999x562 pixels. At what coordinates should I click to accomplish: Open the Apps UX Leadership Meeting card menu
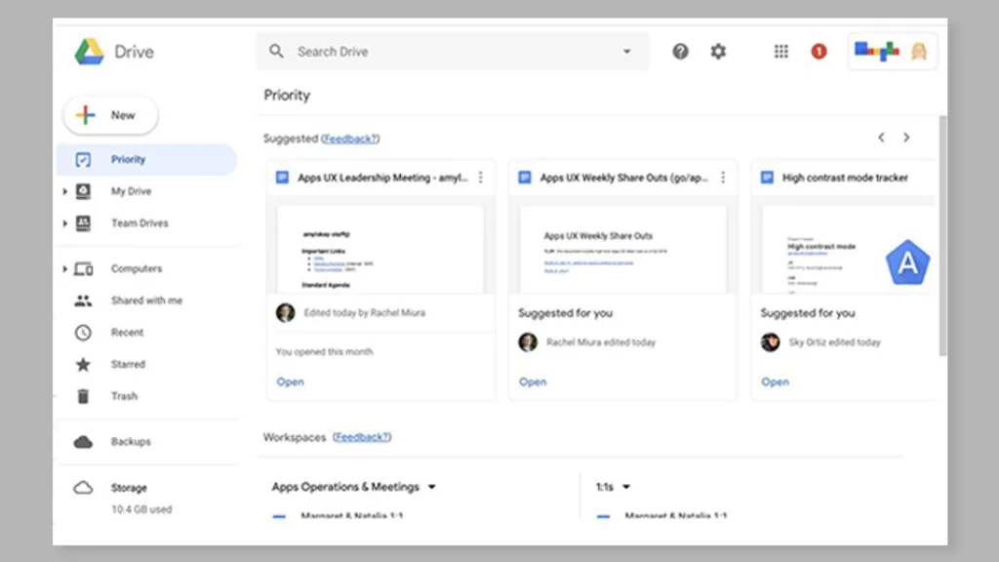tap(480, 178)
